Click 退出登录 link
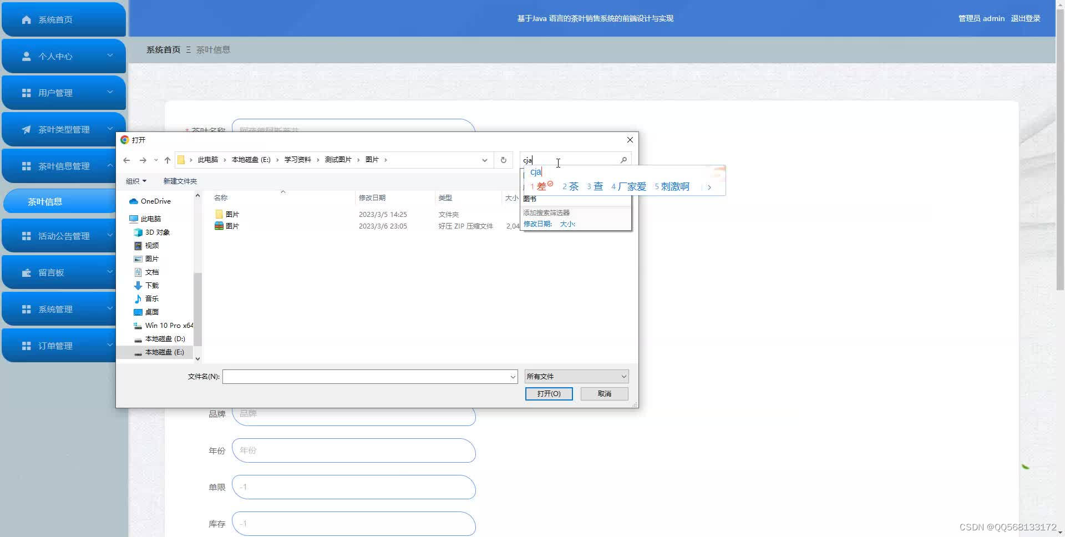1065x537 pixels. coord(1025,18)
